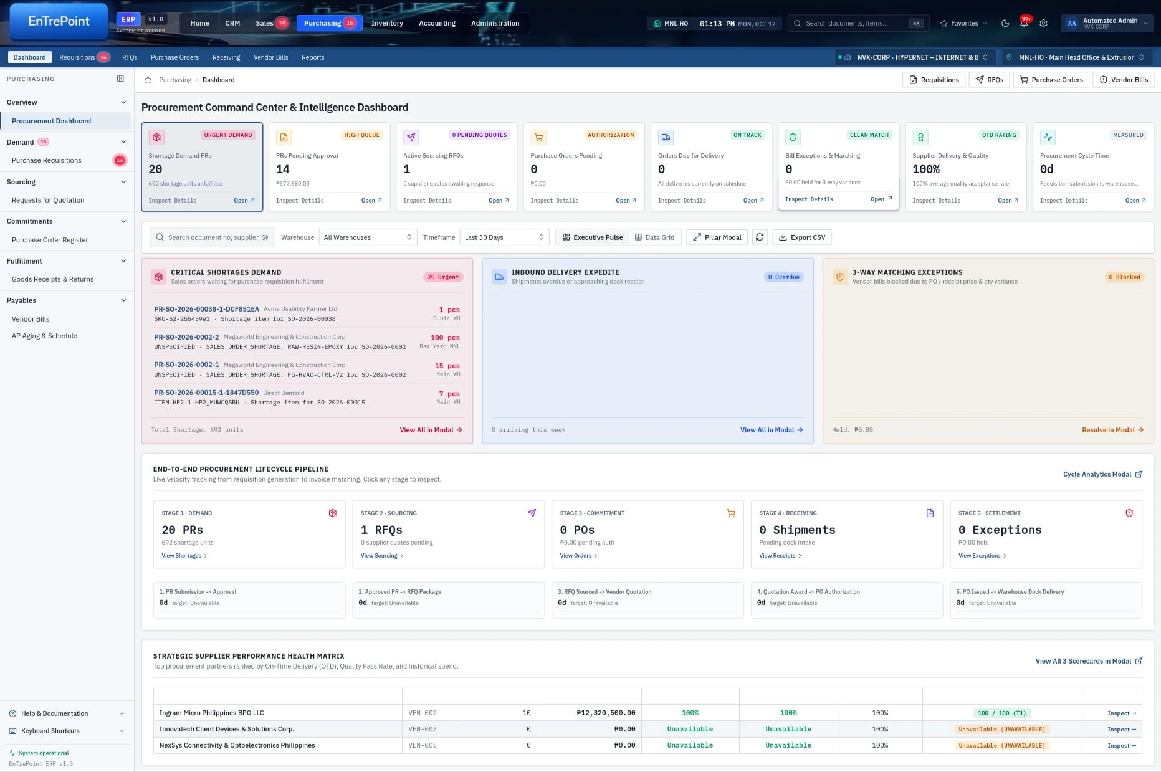Screen dimensions: 1161x772
Task: Open the Automated Admin user menu
Action: pos(1107,23)
